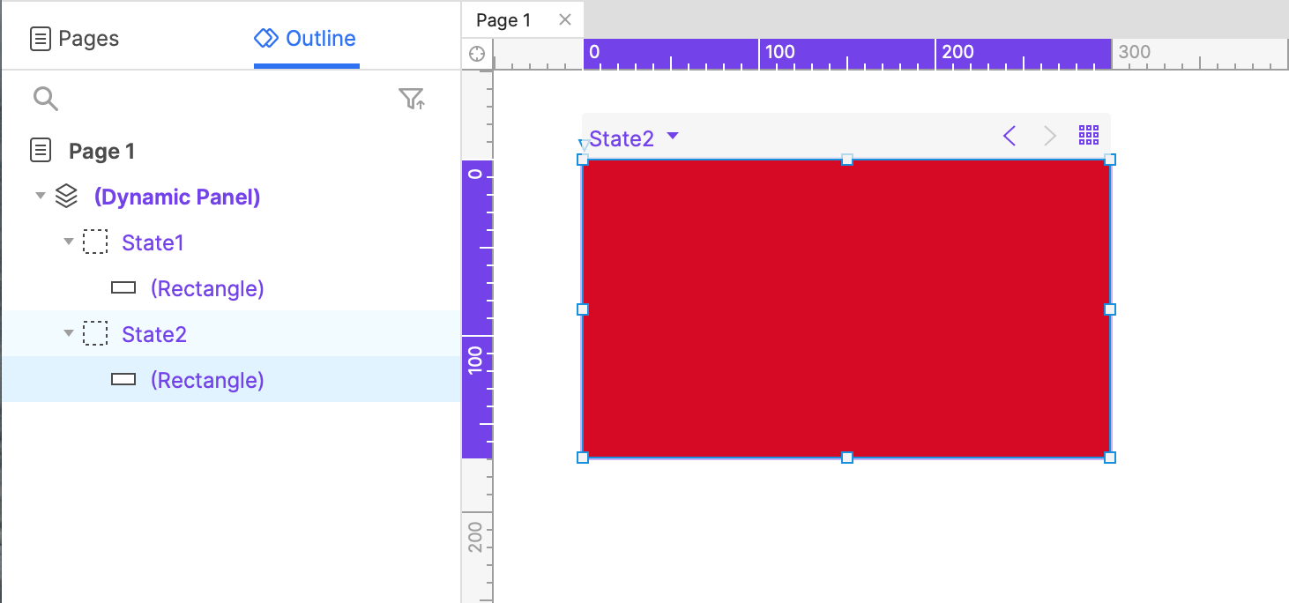1289x603 pixels.
Task: Click the State2 dashed box icon
Action: pos(95,334)
